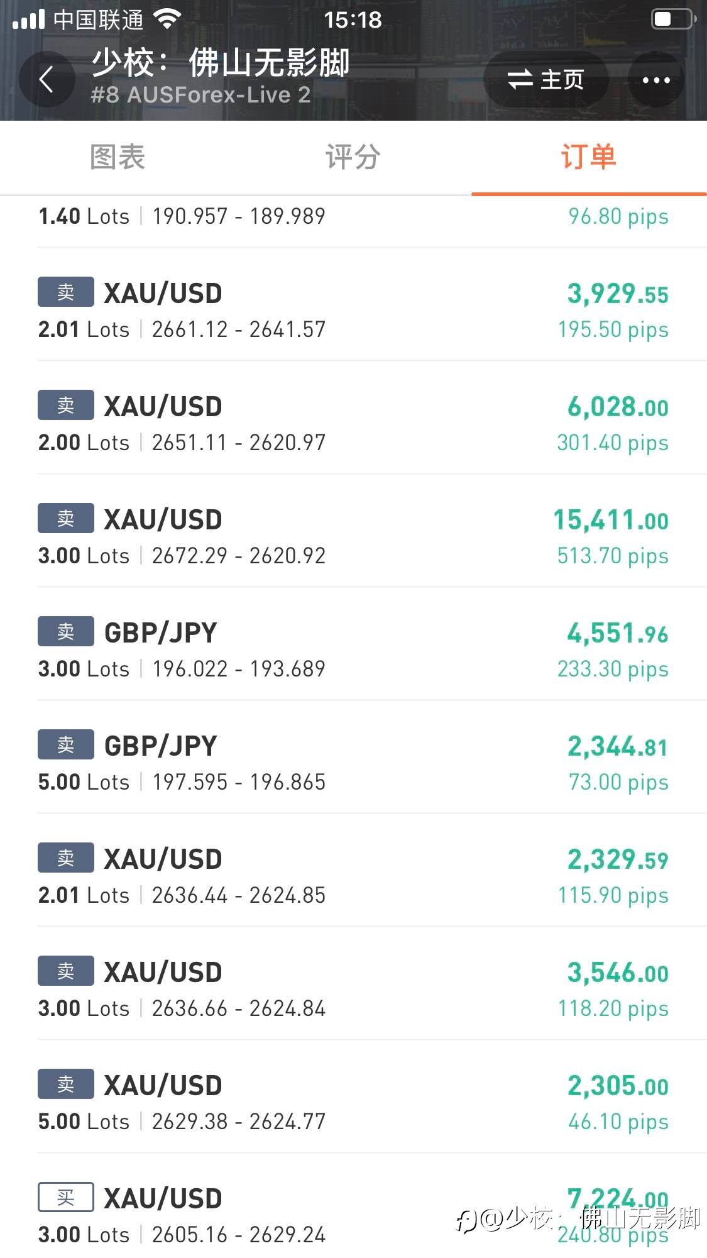Viewport: 707px width, 1258px height.
Task: Switch to the 评分 tab
Action: (x=353, y=157)
